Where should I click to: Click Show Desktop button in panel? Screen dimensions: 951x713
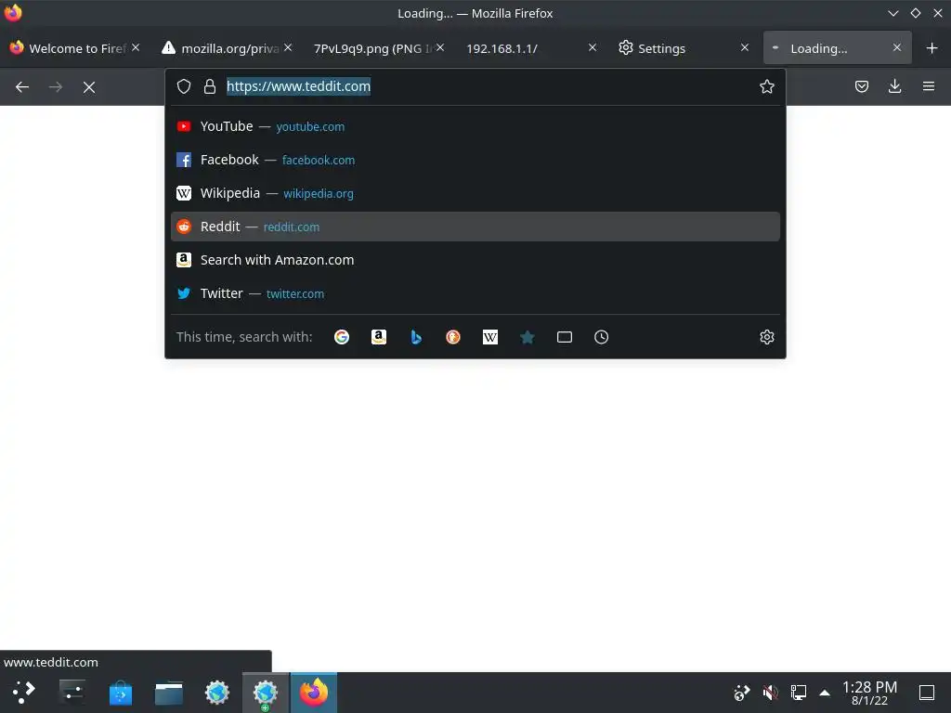[x=927, y=693]
